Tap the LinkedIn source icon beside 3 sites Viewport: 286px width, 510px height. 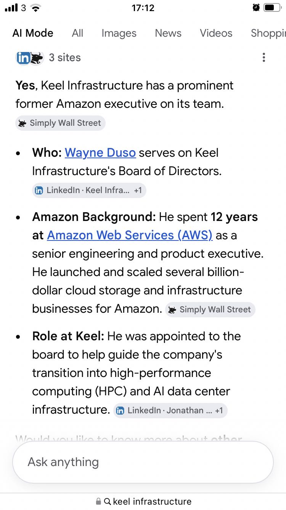[x=23, y=58]
